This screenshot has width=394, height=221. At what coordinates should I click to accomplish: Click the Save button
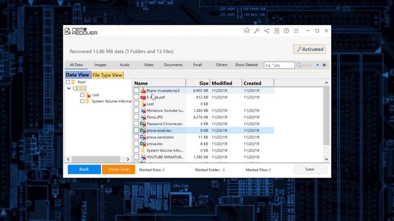(310, 169)
